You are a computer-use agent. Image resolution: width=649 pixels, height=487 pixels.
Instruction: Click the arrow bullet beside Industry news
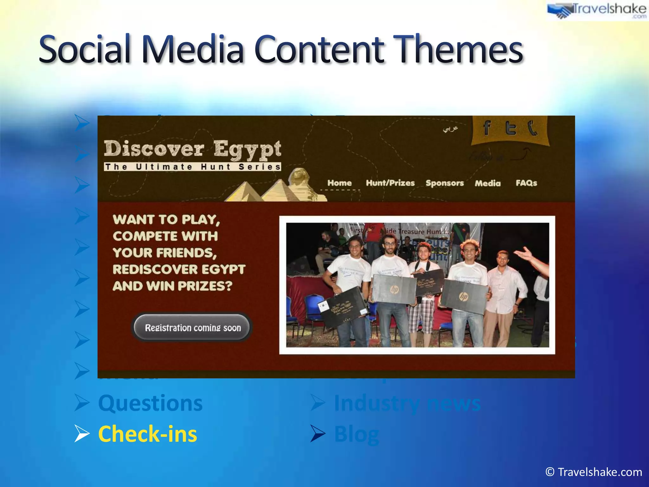click(x=318, y=403)
